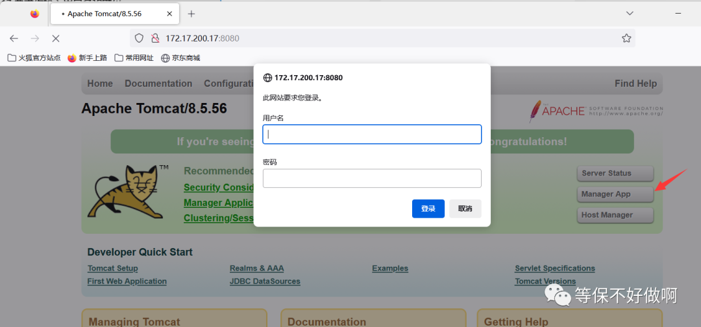Open the Servlet Specifications link

click(x=555, y=268)
